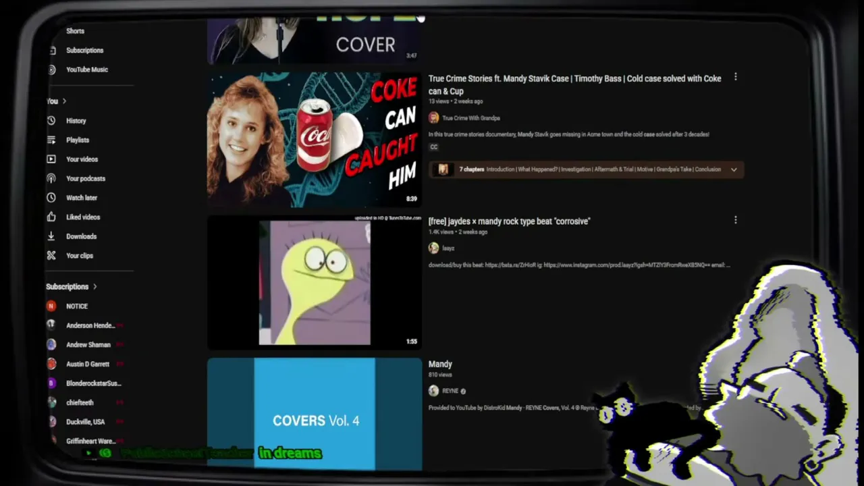The height and width of the screenshot is (486, 864).
Task: Expand the Subscriptions section header chevron
Action: [94, 287]
